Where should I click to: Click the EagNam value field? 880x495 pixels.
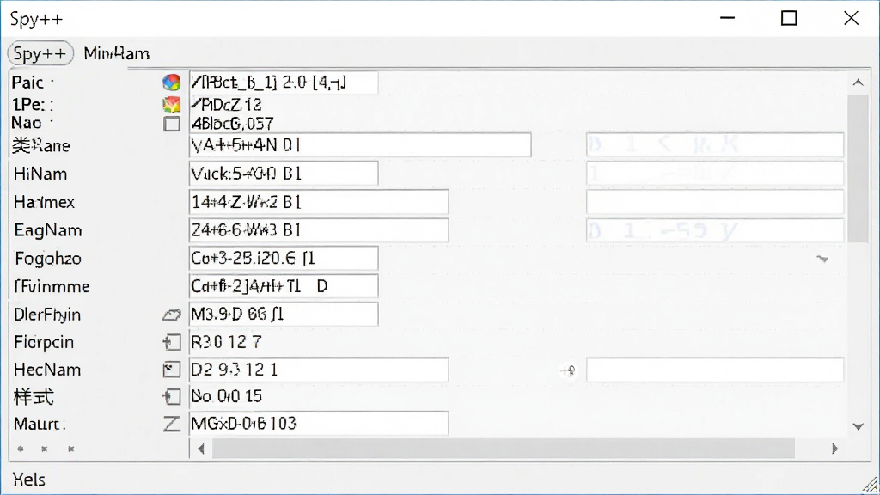pos(319,230)
